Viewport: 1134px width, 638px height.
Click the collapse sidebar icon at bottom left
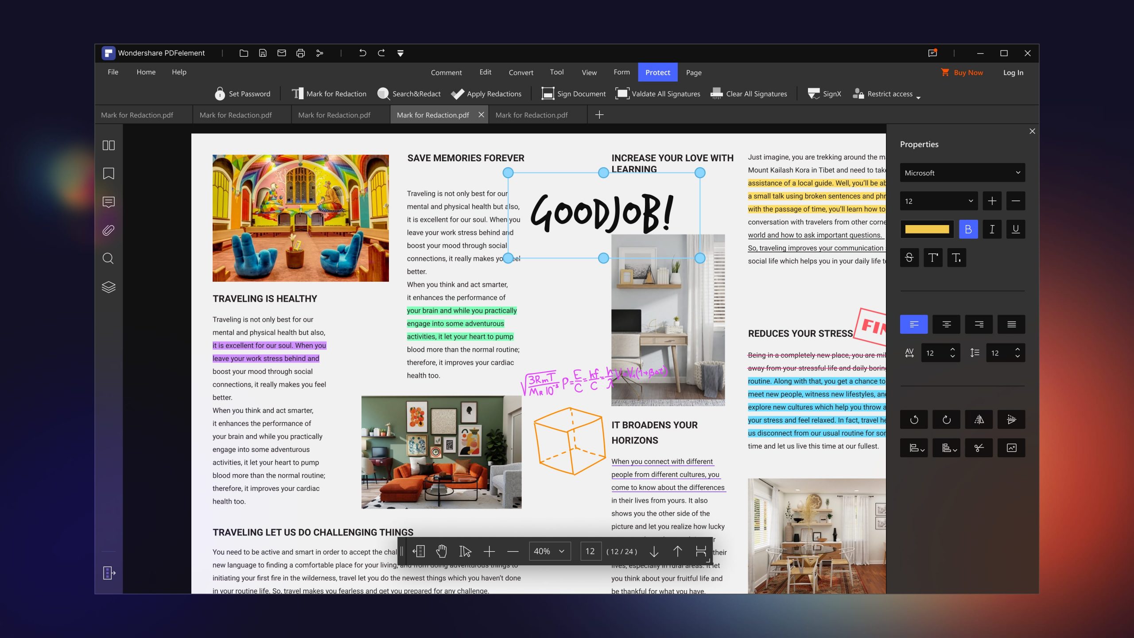pyautogui.click(x=109, y=573)
